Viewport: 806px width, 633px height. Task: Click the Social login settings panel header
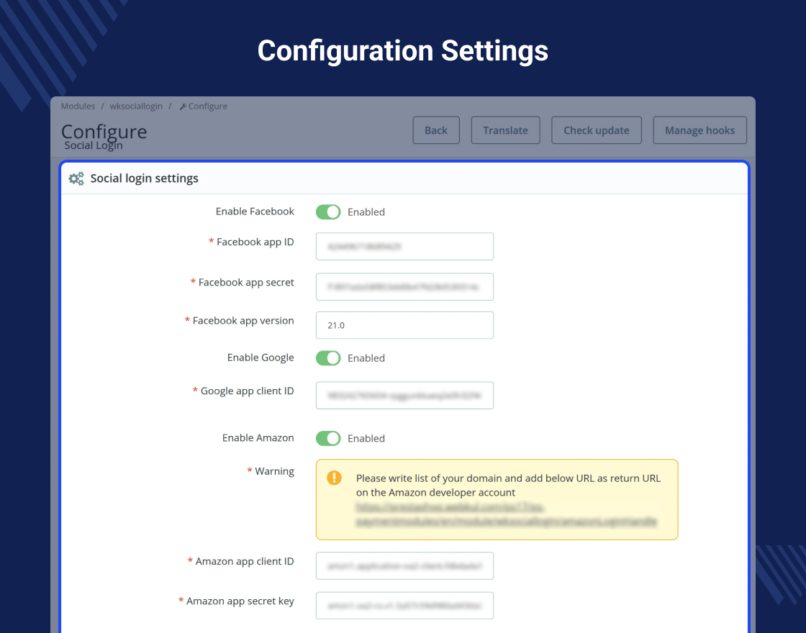click(403, 178)
